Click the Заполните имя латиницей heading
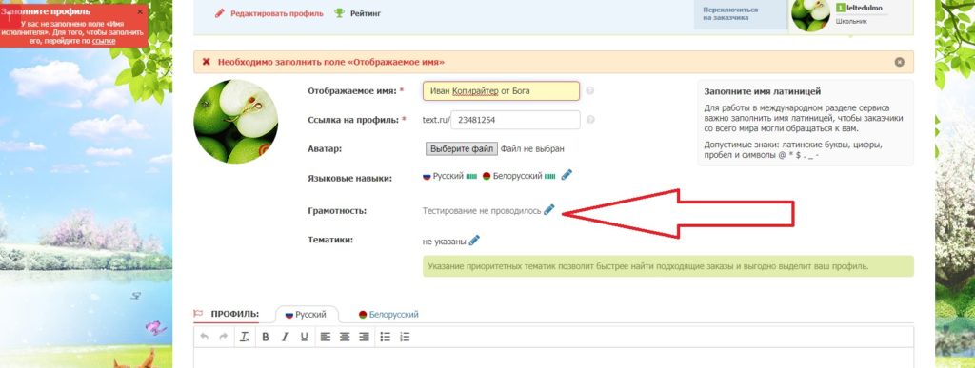Viewport: 975px width, 368px height. (x=763, y=91)
